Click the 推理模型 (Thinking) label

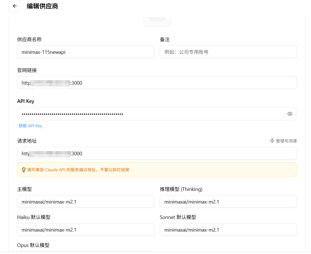coord(181,189)
